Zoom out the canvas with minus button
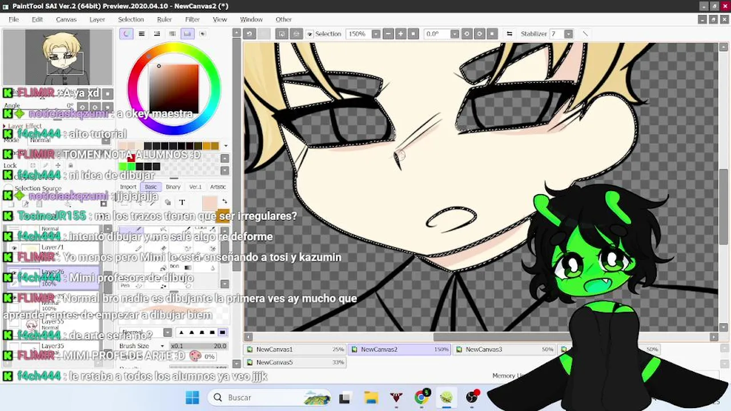 tap(388, 34)
